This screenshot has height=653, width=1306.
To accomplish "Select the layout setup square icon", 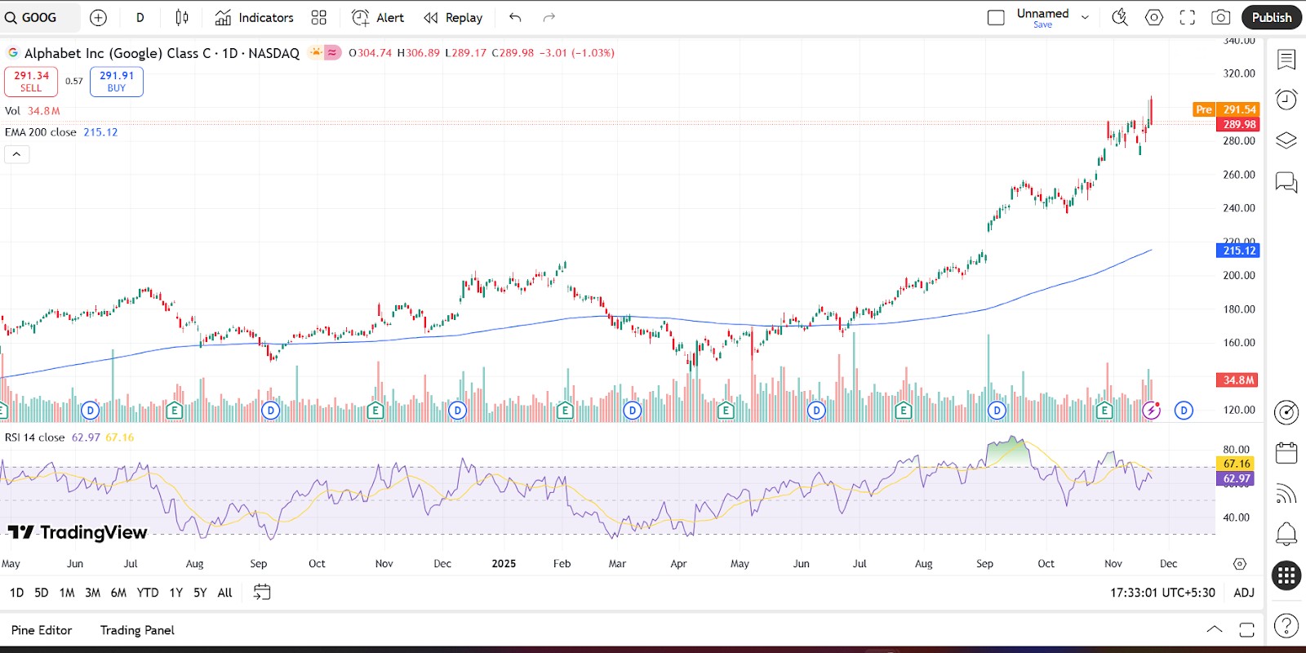I will point(996,17).
